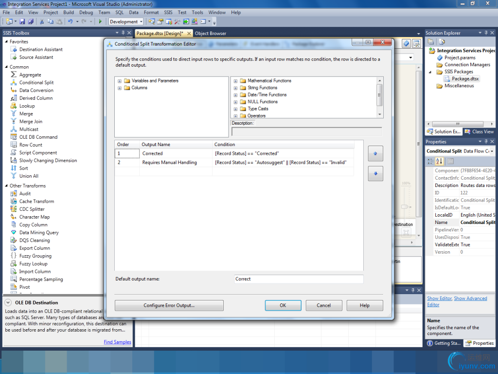Click the Save icon in the toolbar
498x374 pixels.
pos(22,21)
